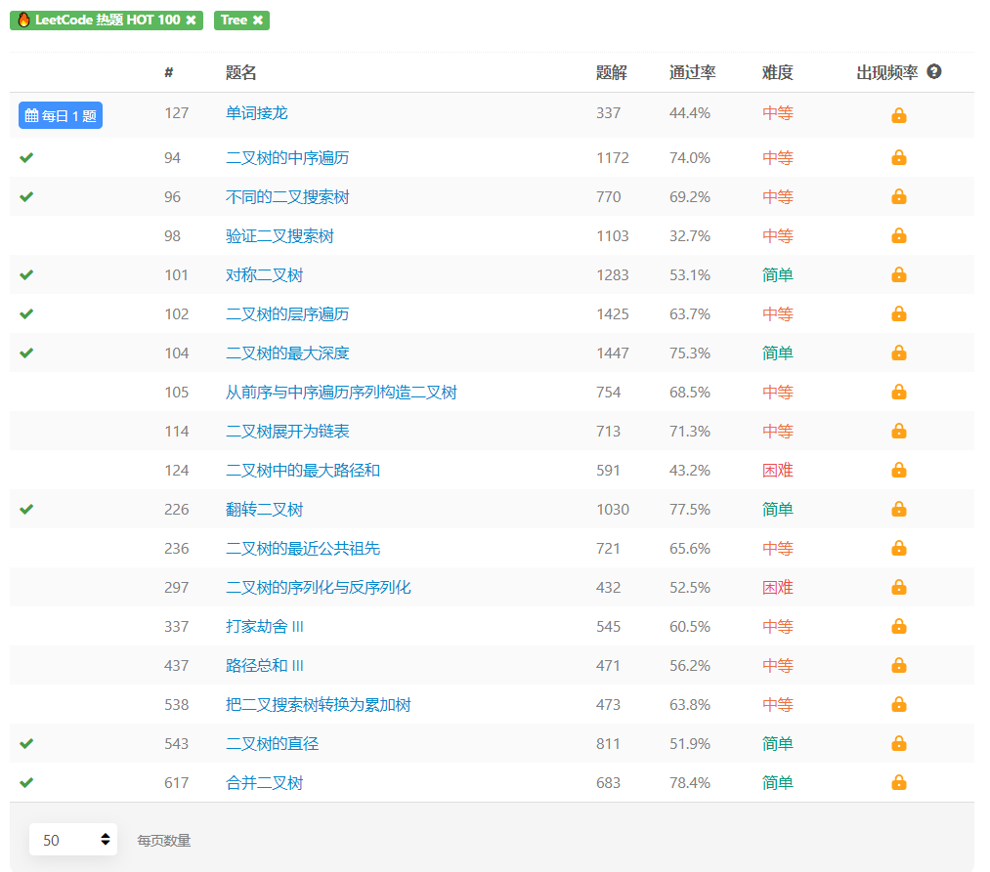
Task: Click the lock icon for 二叉树展开为链表
Action: point(898,432)
